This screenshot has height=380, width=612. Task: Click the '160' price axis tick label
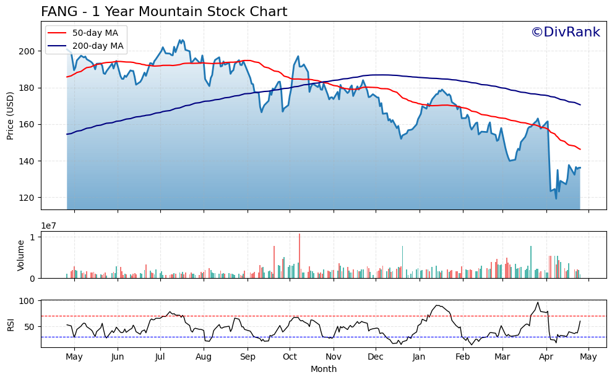click(x=27, y=125)
